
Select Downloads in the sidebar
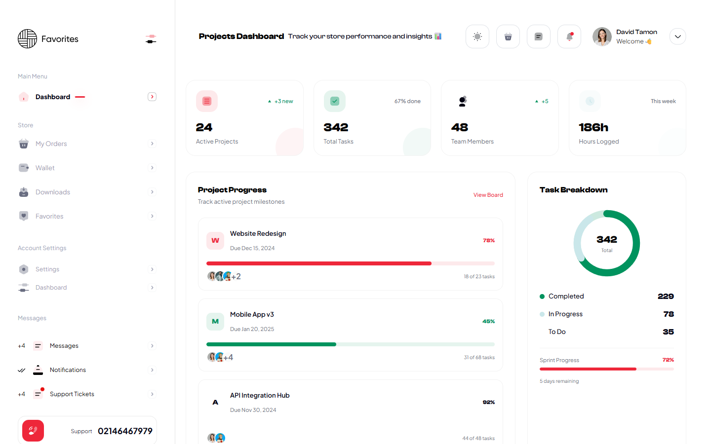tap(53, 192)
